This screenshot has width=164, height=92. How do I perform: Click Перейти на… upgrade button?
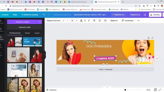(x=119, y=15)
